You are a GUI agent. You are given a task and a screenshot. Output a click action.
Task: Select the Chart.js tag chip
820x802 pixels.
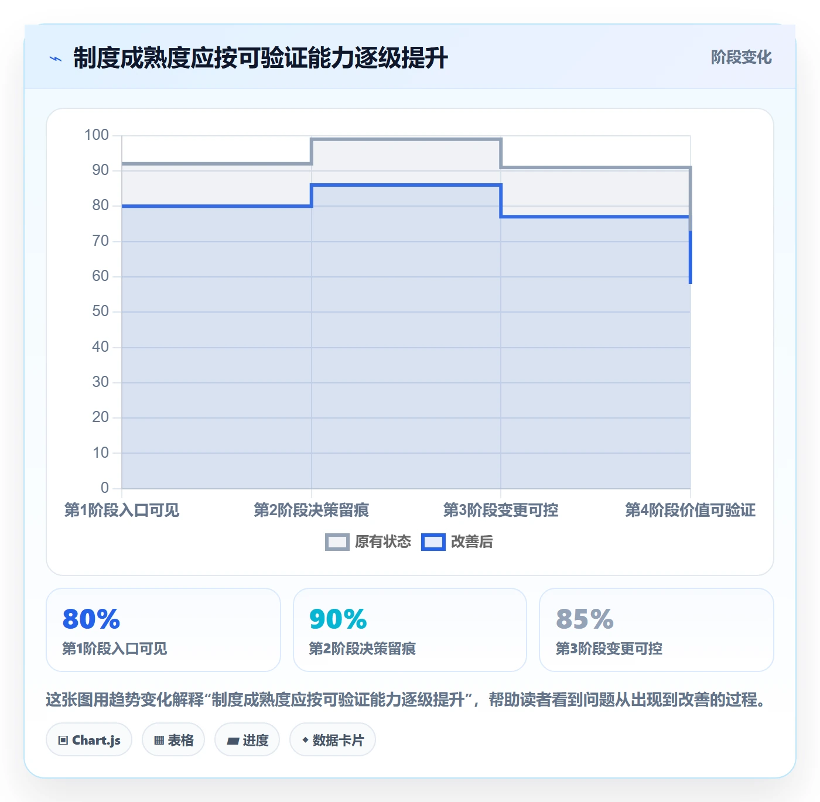pos(89,740)
